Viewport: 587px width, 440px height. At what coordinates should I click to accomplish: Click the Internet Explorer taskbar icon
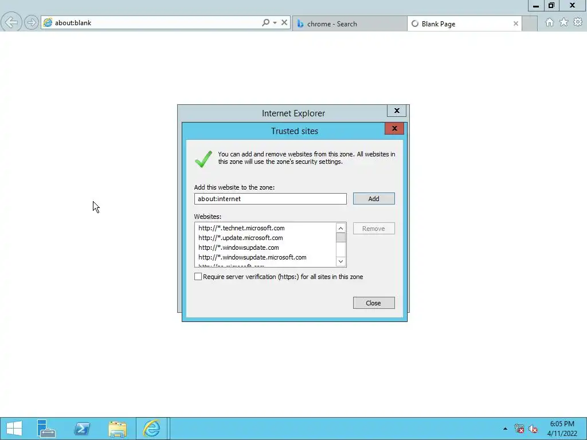151,429
